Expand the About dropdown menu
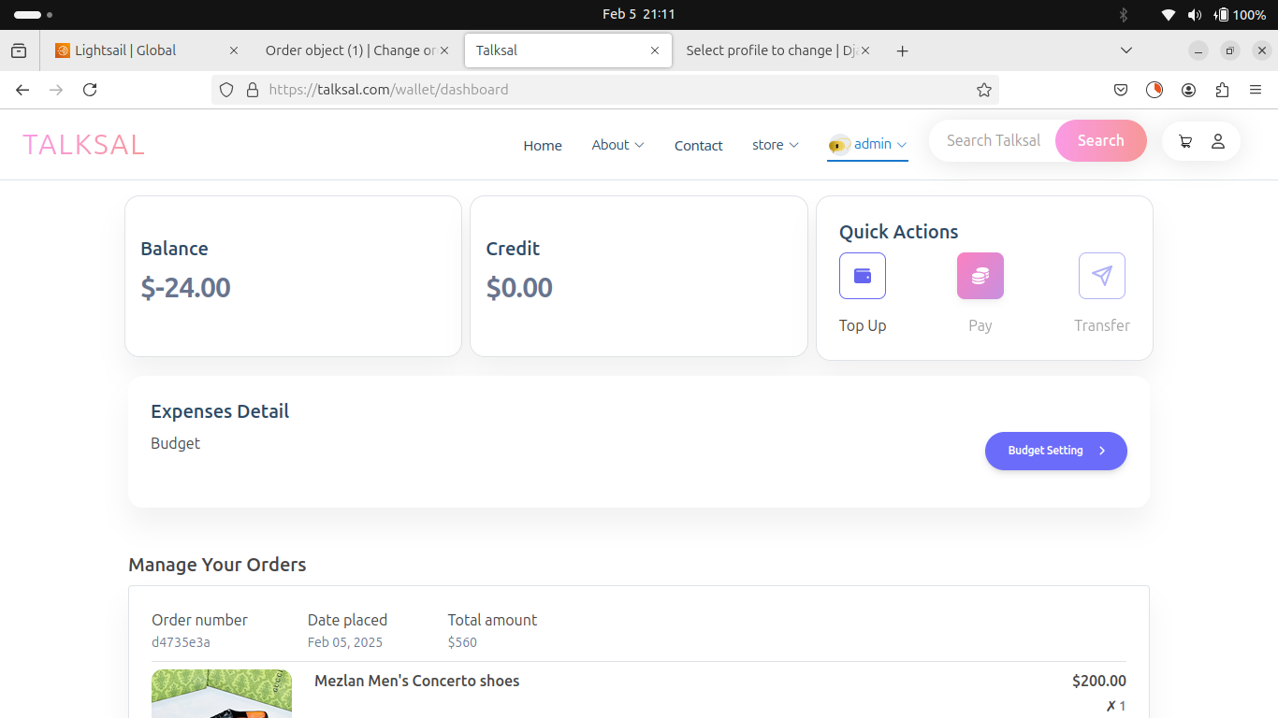The width and height of the screenshot is (1278, 718). click(x=617, y=145)
